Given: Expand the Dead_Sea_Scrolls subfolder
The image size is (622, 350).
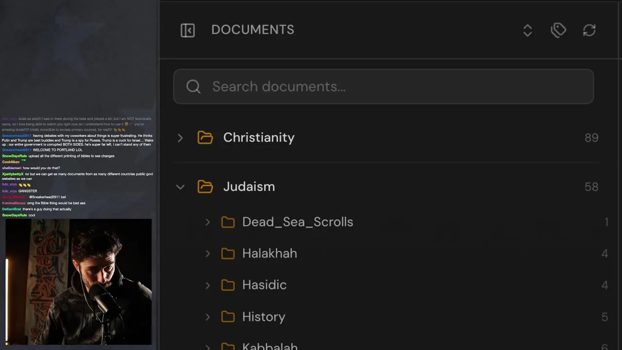Looking at the screenshot, I should (208, 222).
